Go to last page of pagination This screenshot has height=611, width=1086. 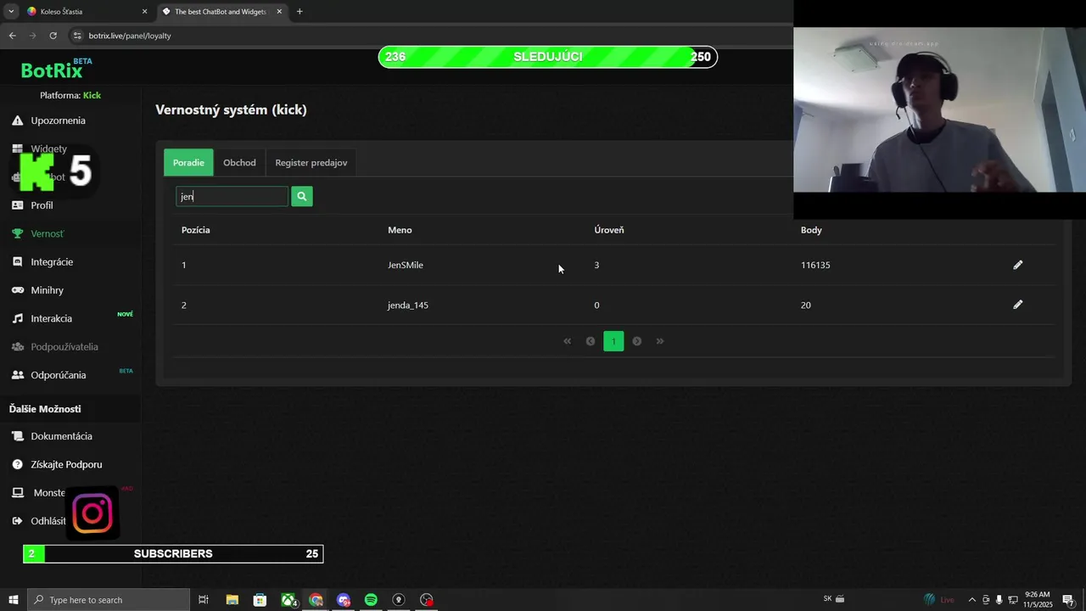660,341
